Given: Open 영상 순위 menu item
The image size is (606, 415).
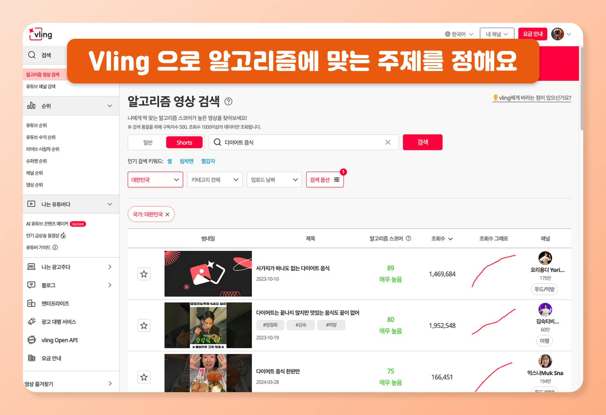Looking at the screenshot, I should coord(35,184).
